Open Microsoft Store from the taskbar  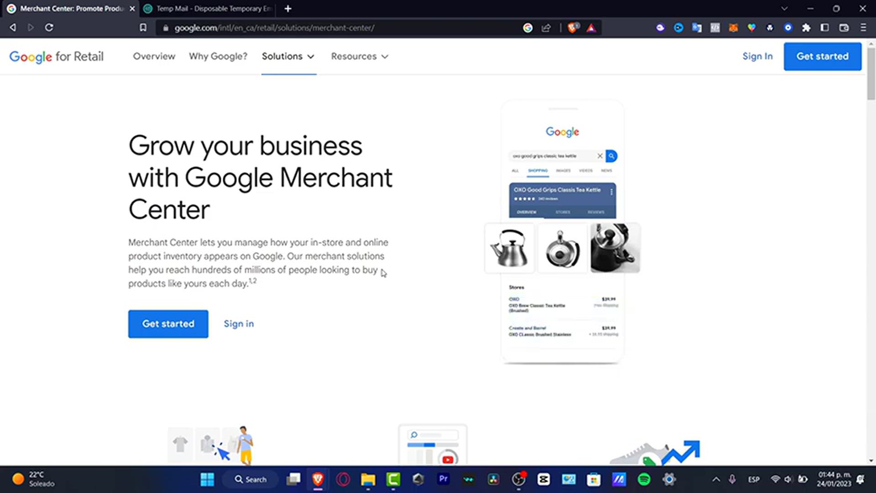[x=594, y=479]
